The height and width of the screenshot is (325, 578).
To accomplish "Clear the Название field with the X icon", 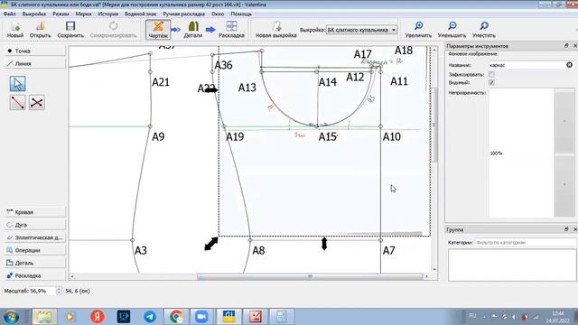I will coord(570,65).
